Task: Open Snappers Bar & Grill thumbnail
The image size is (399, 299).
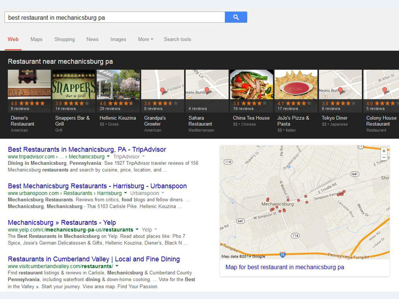Action: pos(74,84)
